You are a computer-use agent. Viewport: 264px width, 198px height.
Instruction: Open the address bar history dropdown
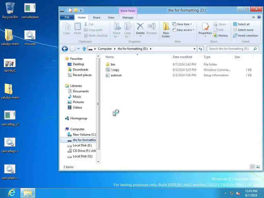click(194, 49)
